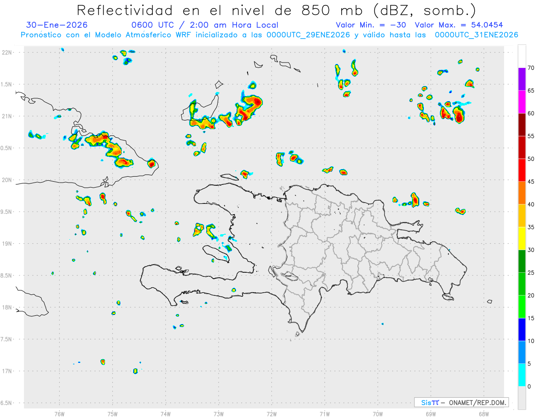The height and width of the screenshot is (420, 543).
Task: Click the 'SisTT - ONAMET/REP.DOM.' credit box
Action: (x=461, y=402)
